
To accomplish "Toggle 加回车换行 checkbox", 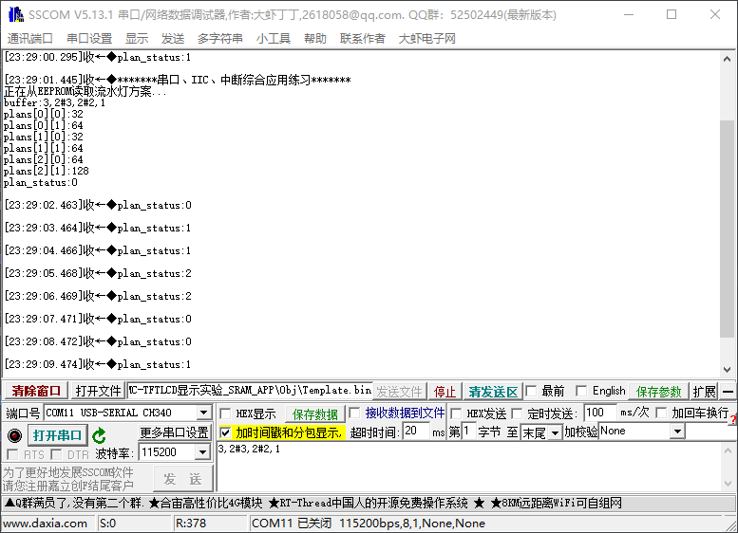I will [x=661, y=413].
